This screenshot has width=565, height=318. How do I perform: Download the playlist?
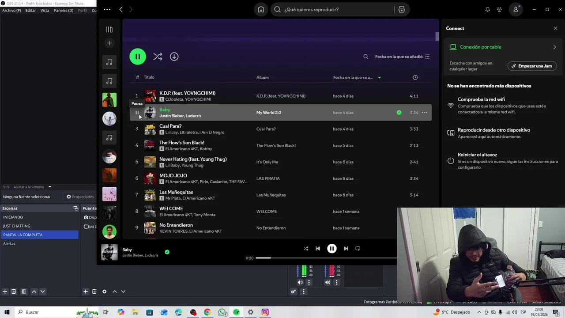click(174, 57)
